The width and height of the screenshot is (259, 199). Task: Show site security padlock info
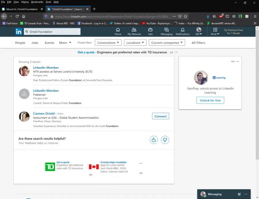point(52,16)
